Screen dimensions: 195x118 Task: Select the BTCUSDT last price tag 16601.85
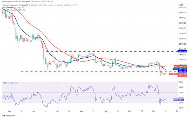[x=182, y=74]
